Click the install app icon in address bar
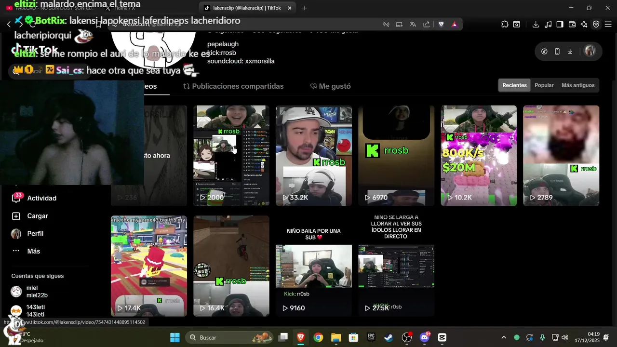The width and height of the screenshot is (617, 347). coord(400,24)
